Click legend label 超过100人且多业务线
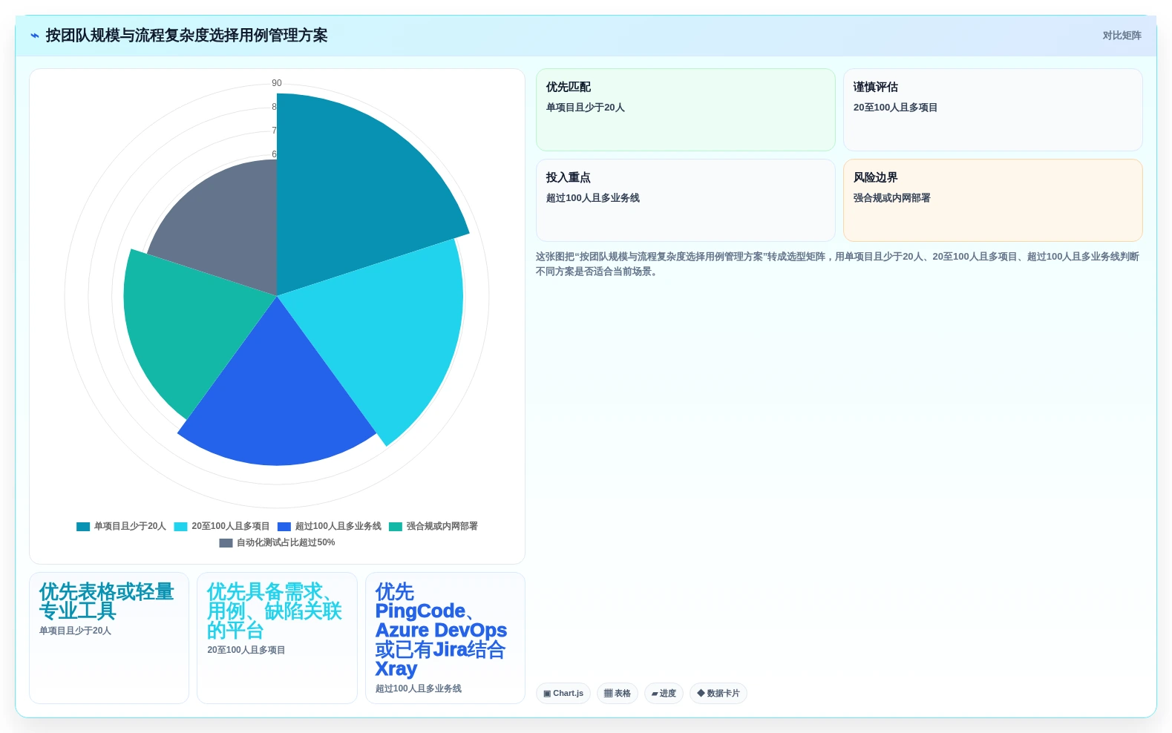Viewport: 1172px width, 733px height. click(x=338, y=526)
